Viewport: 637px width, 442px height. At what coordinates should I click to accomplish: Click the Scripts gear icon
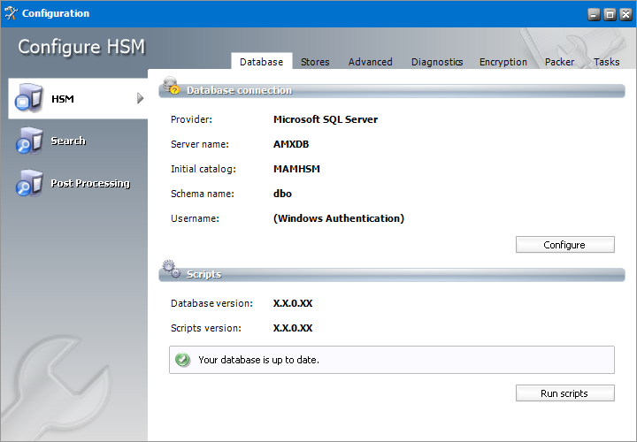pyautogui.click(x=171, y=271)
